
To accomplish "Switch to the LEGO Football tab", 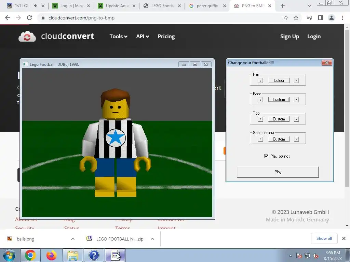I will [162, 6].
